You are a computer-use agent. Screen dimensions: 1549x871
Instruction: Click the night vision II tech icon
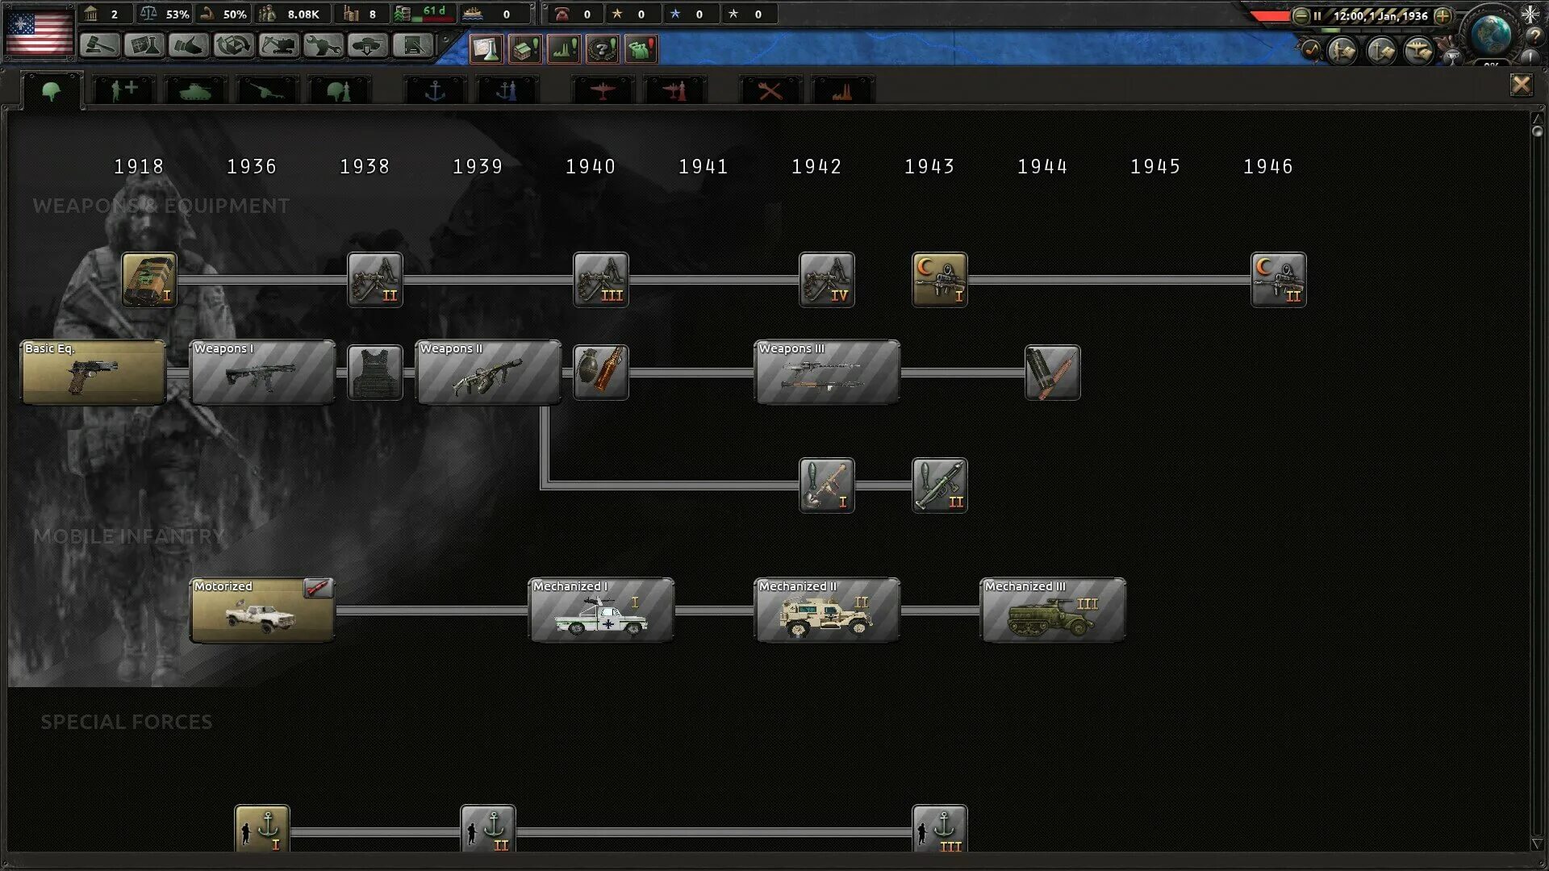pyautogui.click(x=1278, y=280)
